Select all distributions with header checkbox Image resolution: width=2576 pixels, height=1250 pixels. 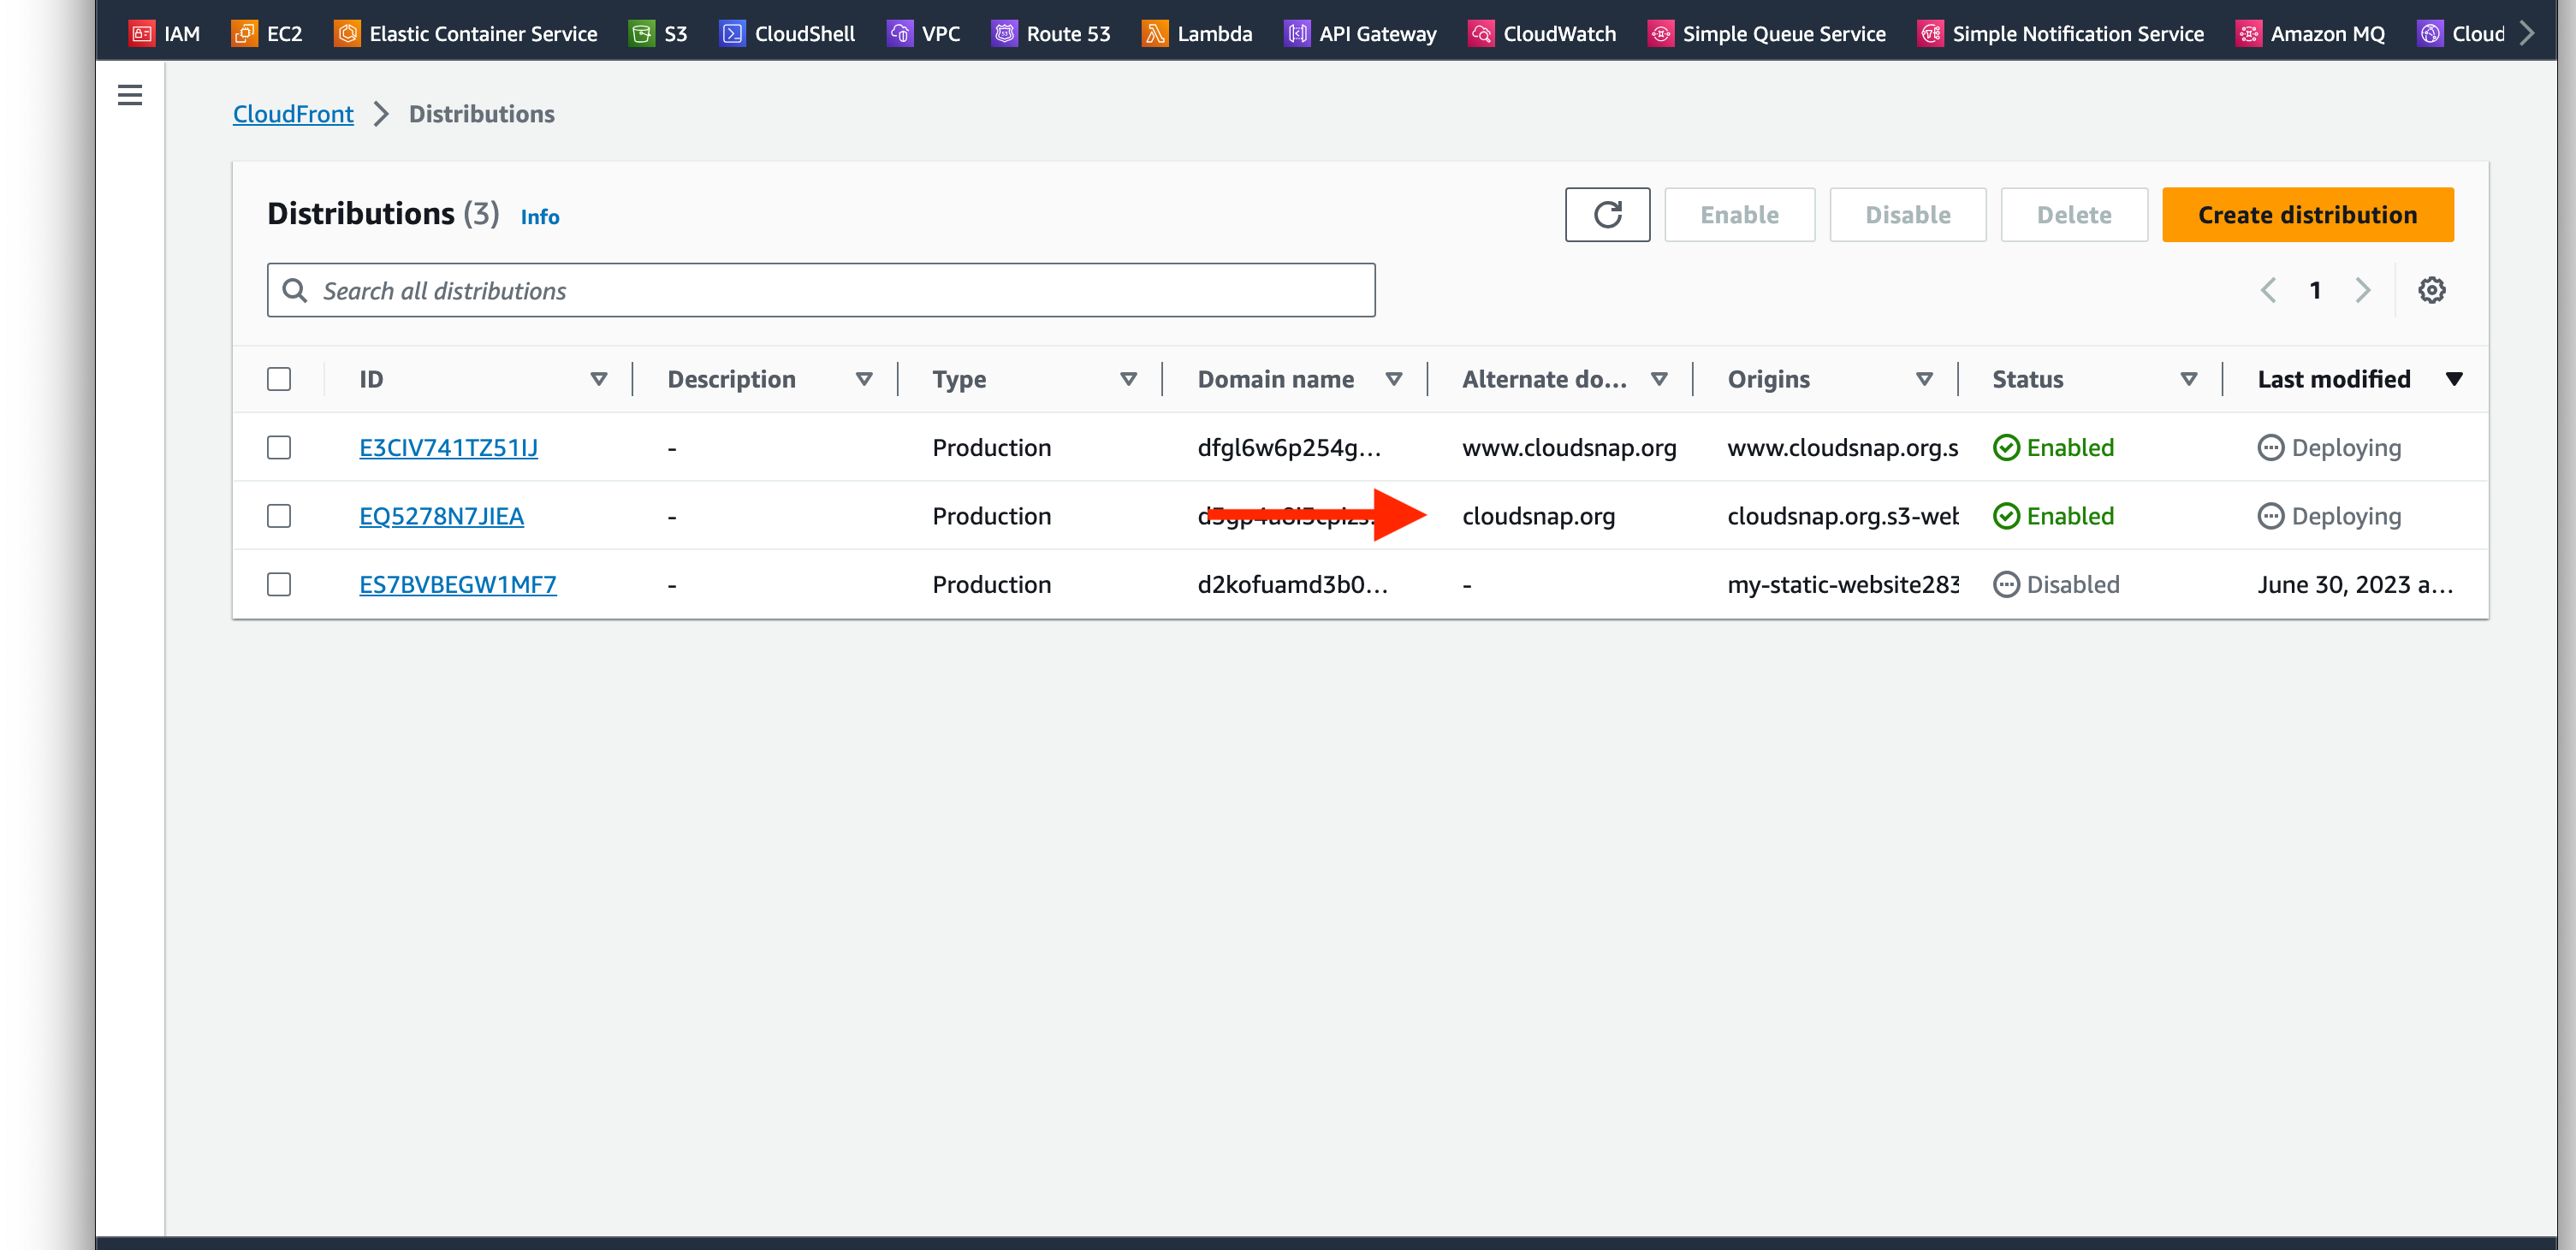[279, 380]
